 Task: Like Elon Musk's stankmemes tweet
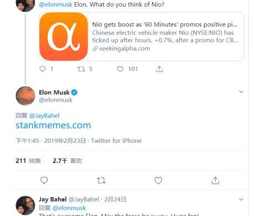[158, 181]
